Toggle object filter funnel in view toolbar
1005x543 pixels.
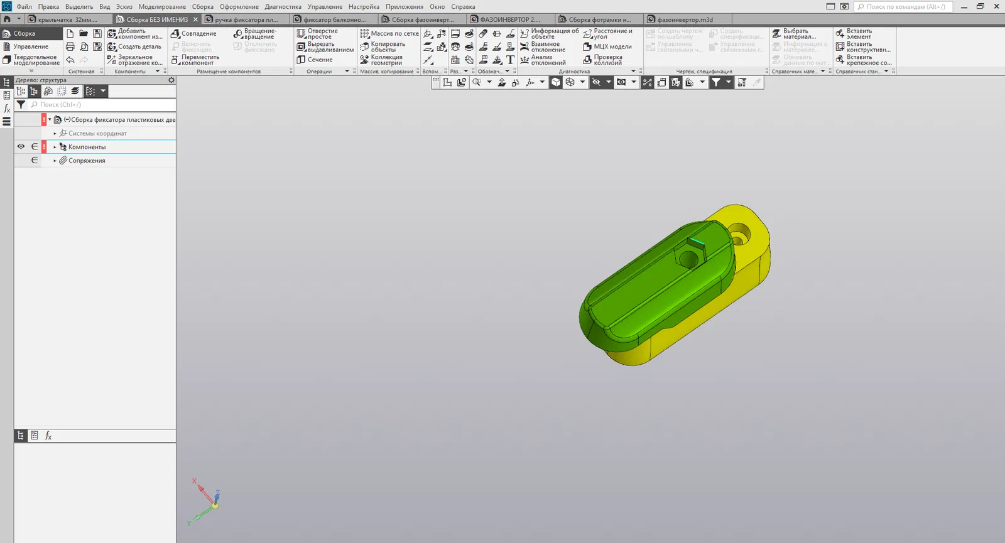click(x=715, y=82)
